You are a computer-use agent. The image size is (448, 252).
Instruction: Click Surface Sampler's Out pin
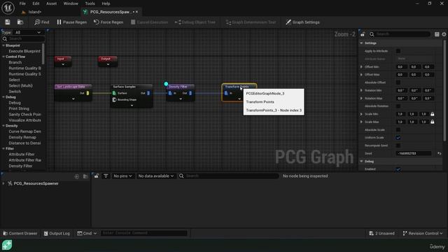tap(148, 93)
